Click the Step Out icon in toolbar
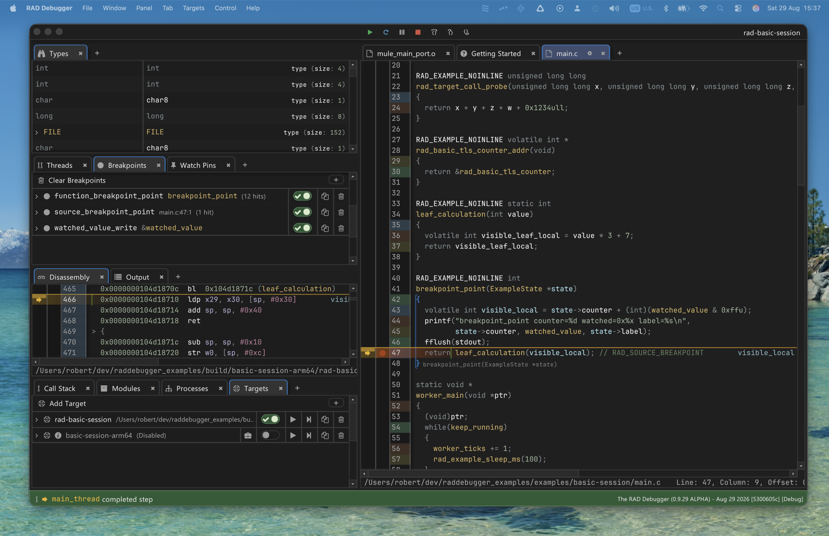The height and width of the screenshot is (536, 829). [466, 32]
